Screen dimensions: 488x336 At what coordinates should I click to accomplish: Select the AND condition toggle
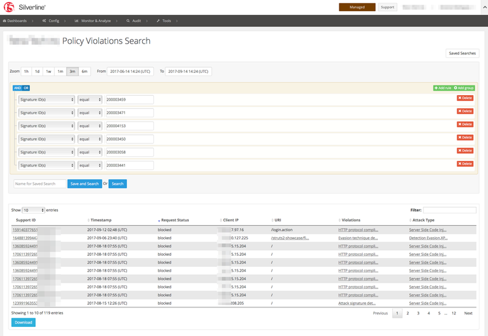click(18, 88)
